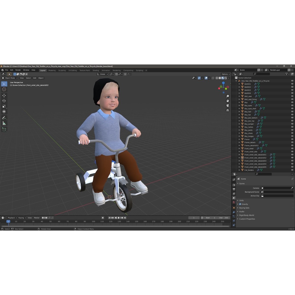Jump to the timeline end frame

point(125,218)
